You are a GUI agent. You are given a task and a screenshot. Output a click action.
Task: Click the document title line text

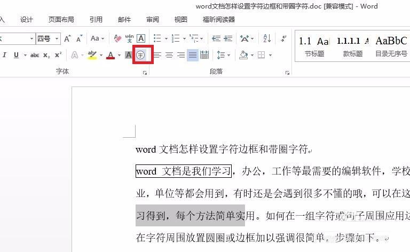pyautogui.click(x=222, y=149)
